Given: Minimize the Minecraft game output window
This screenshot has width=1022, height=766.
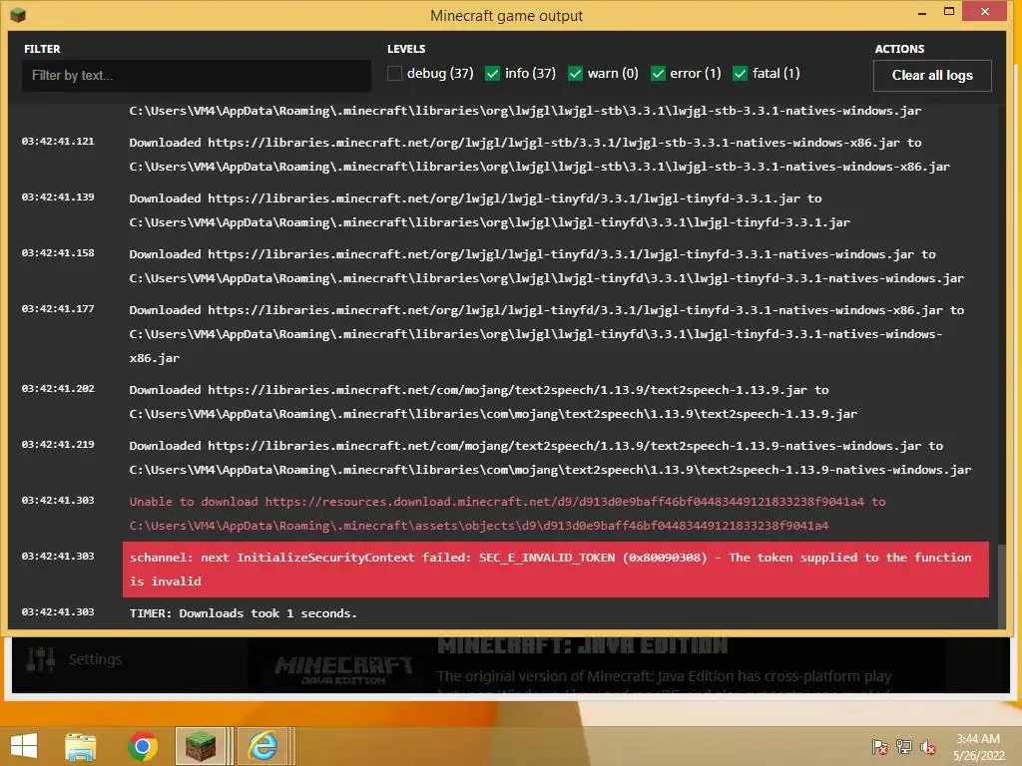Looking at the screenshot, I should pos(921,13).
